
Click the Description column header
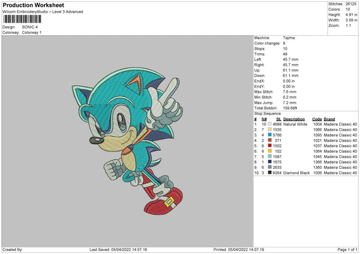pyautogui.click(x=294, y=119)
